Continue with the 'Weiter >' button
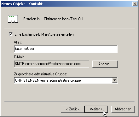Screen dimensions: 139x117 tap(96, 109)
